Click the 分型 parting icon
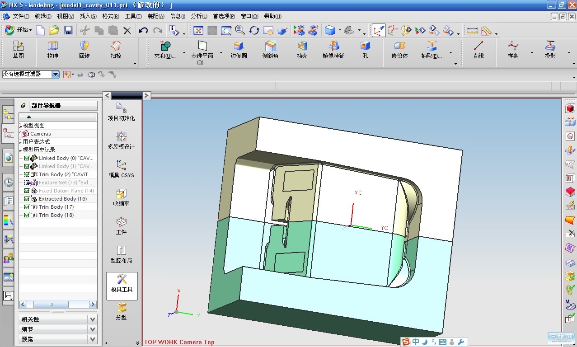 point(121,311)
